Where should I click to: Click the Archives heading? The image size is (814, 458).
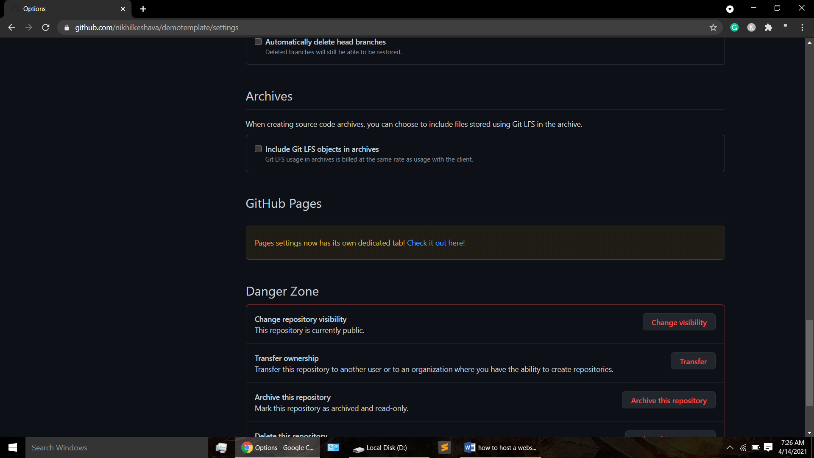[x=269, y=96]
